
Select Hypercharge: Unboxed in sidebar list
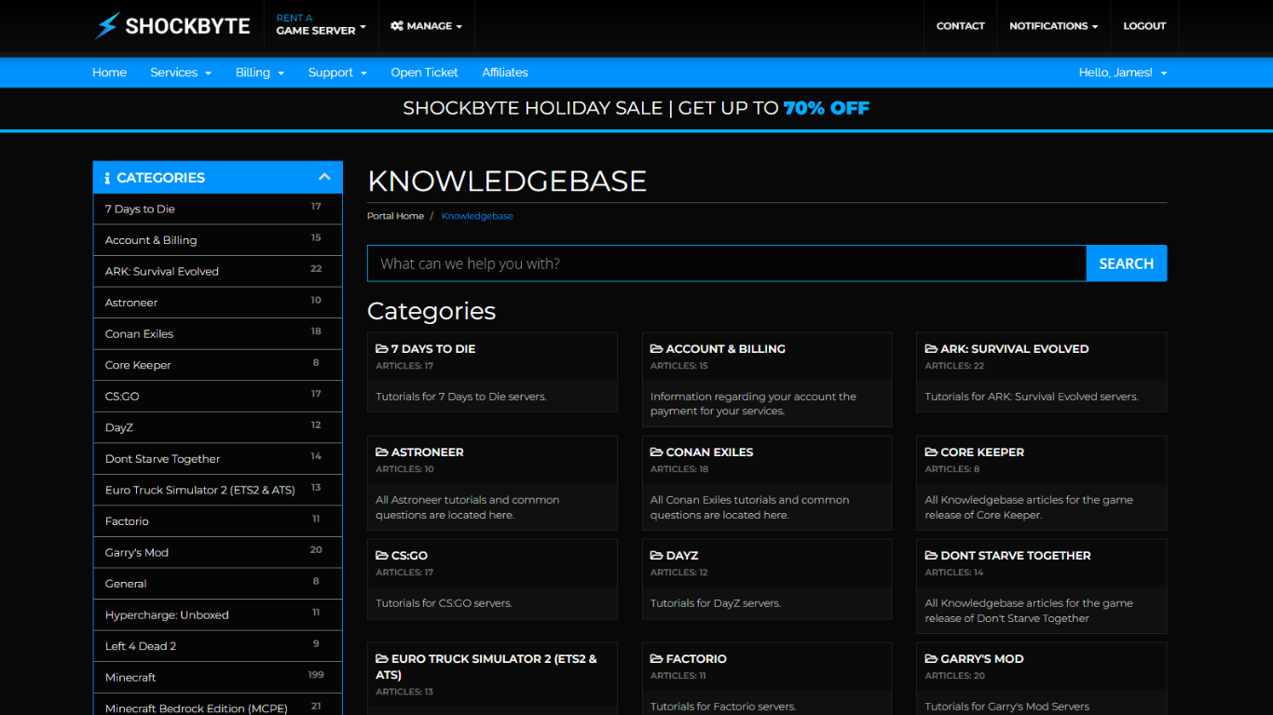point(218,614)
